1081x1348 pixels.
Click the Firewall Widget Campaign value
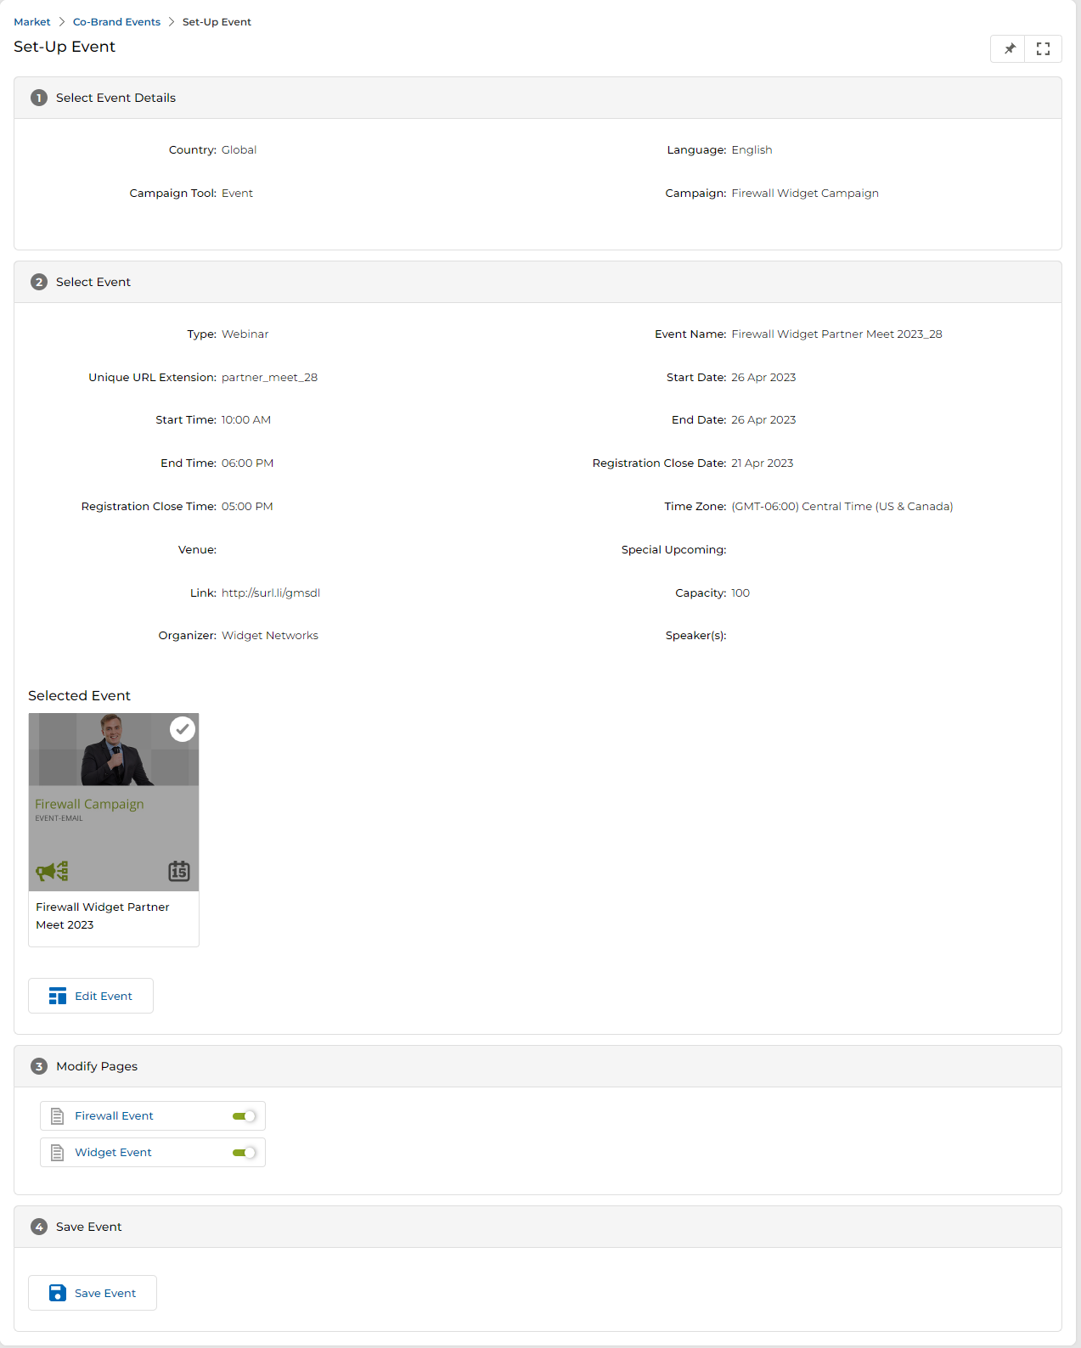805,194
